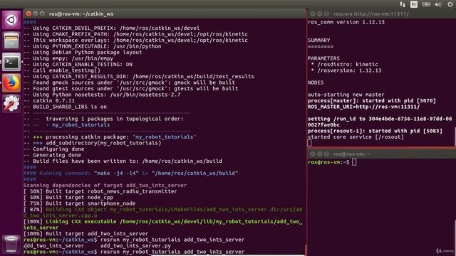Click 'Call enable_testing()' line
This screenshot has height=256, width=456.
pos(62,70)
